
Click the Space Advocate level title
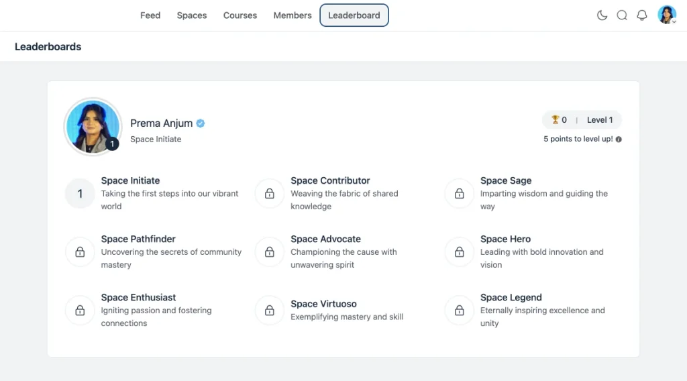[325, 239]
